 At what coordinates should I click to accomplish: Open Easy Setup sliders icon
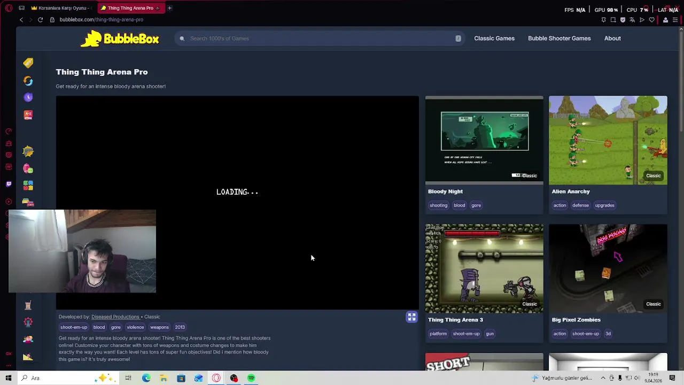point(675,20)
